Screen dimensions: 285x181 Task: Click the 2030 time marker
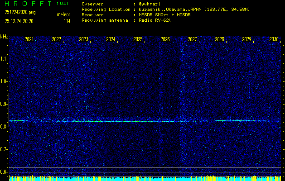(x=273, y=40)
